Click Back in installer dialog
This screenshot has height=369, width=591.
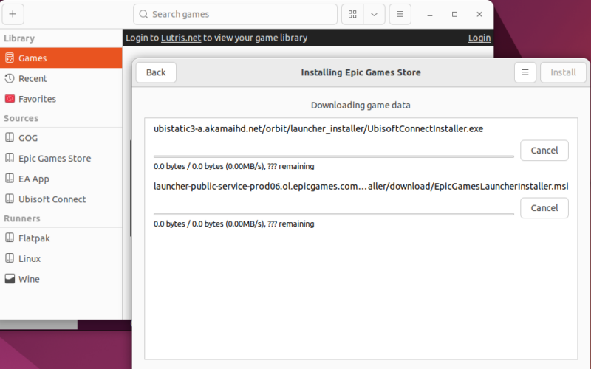[156, 72]
